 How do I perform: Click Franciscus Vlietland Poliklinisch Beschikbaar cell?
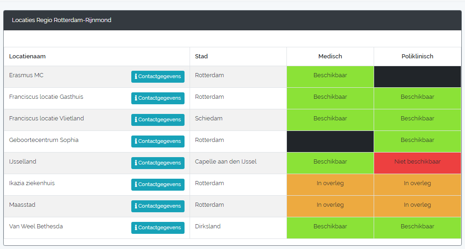click(x=417, y=120)
